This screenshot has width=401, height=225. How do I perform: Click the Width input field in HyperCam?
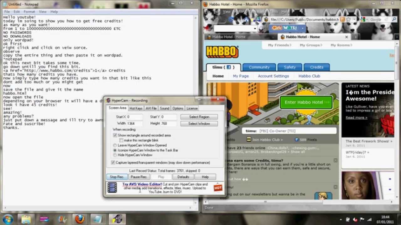click(134, 124)
